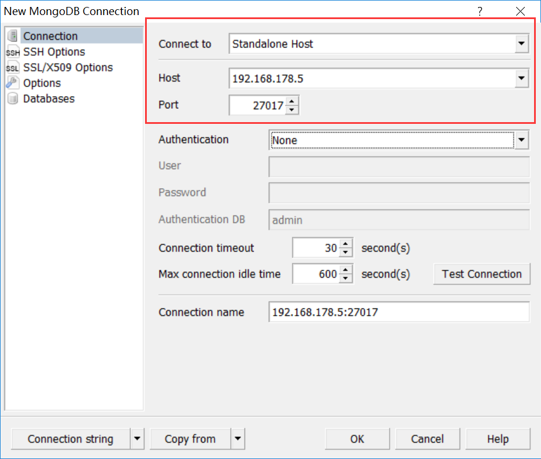The height and width of the screenshot is (459, 541).
Task: Click the Connection string button
Action: [x=71, y=439]
